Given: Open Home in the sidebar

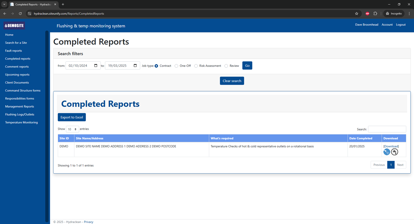Looking at the screenshot, I should coord(9,35).
